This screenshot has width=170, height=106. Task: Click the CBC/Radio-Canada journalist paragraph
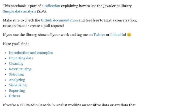(x=69, y=105)
